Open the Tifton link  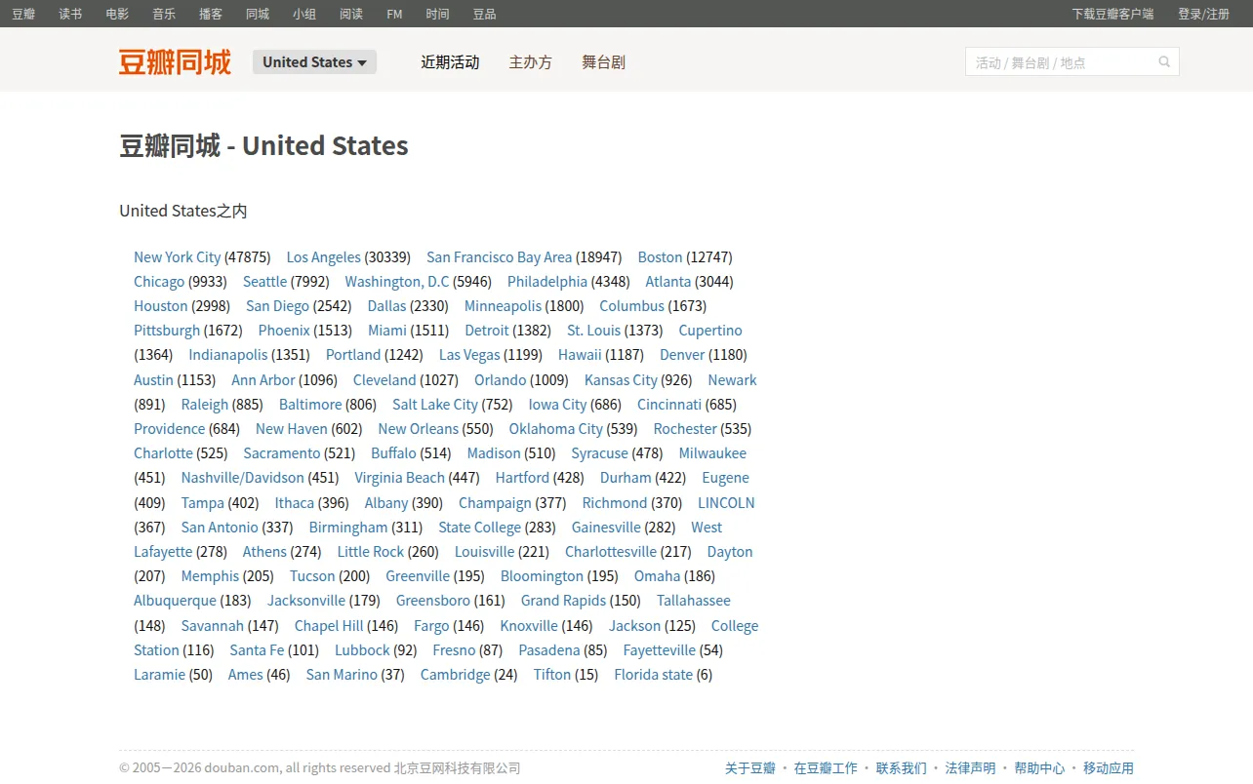[552, 675]
